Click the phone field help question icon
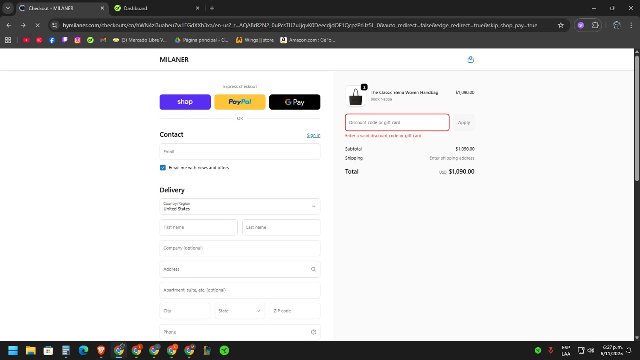 [314, 332]
